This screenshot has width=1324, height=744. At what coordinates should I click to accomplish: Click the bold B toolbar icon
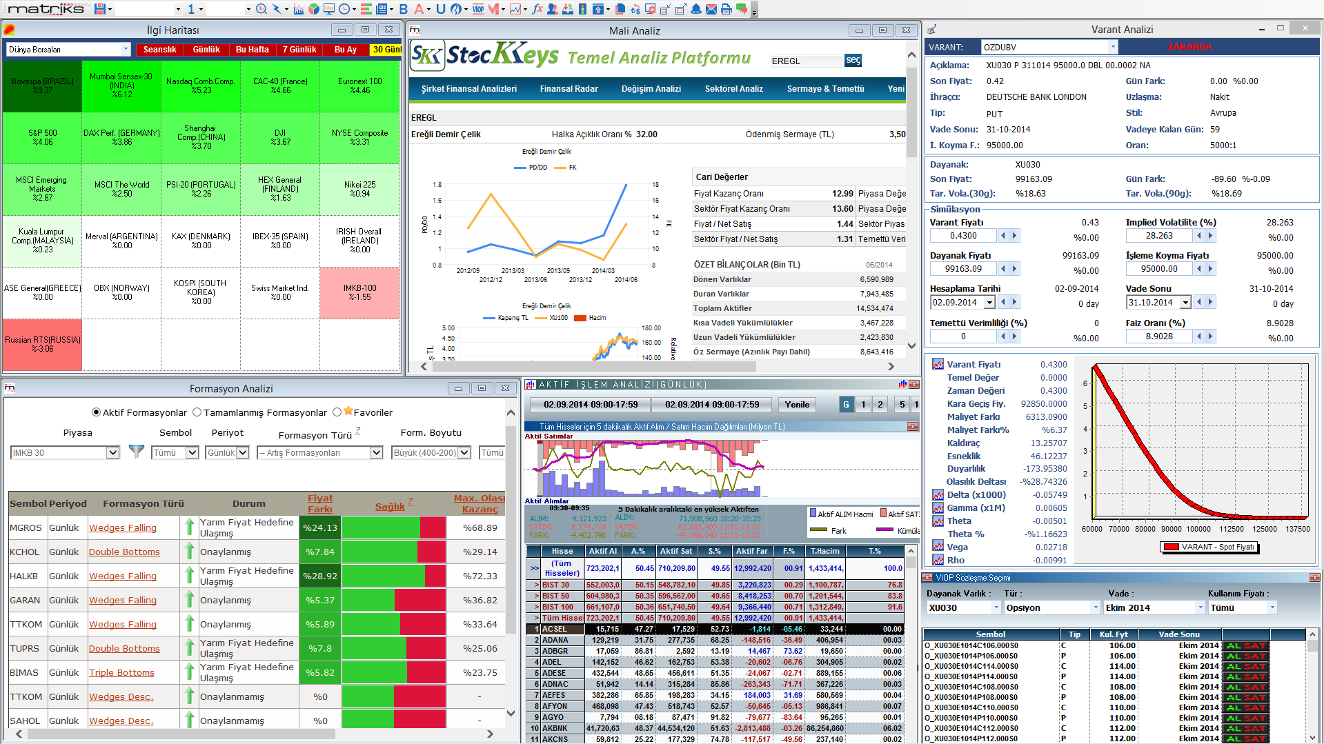[404, 9]
